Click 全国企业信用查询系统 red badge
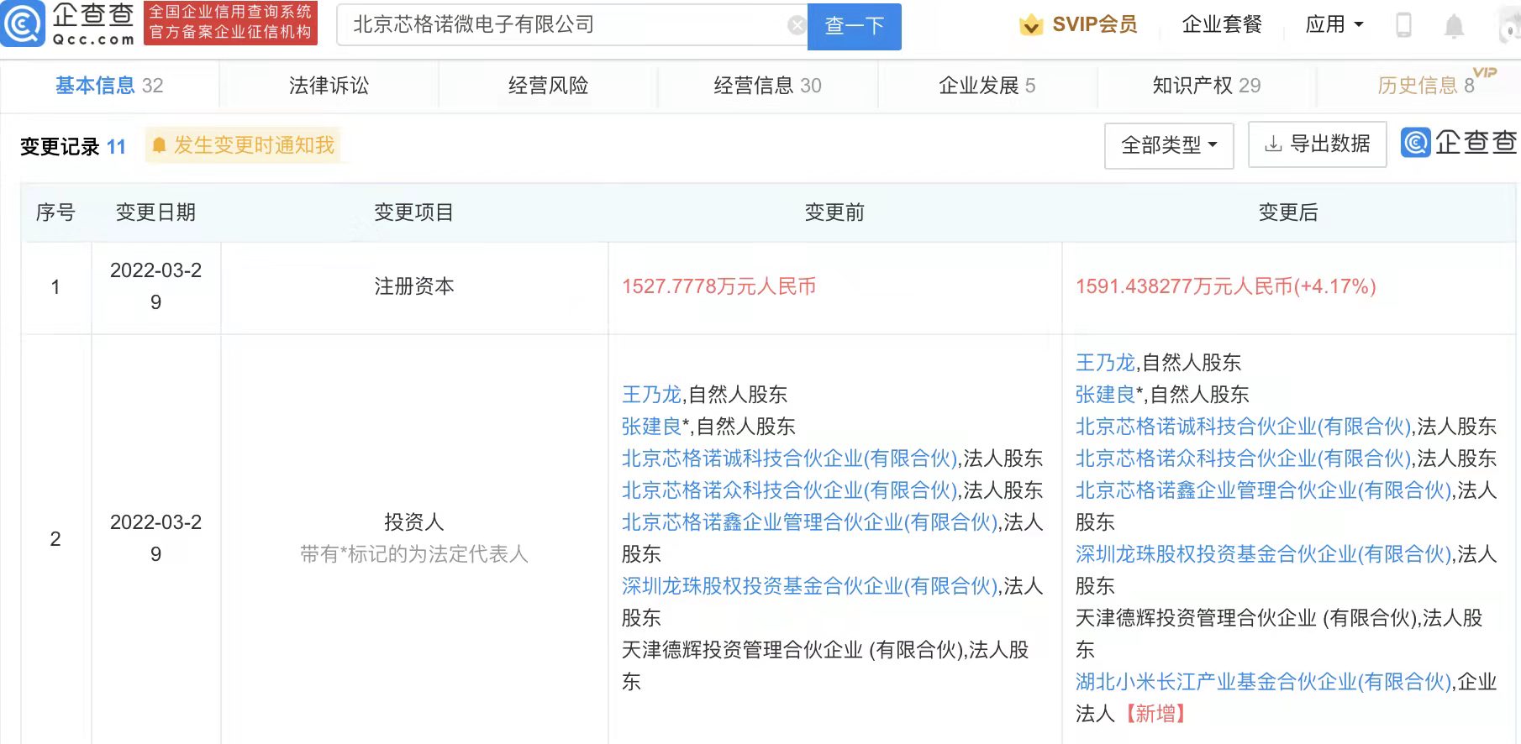 [230, 23]
